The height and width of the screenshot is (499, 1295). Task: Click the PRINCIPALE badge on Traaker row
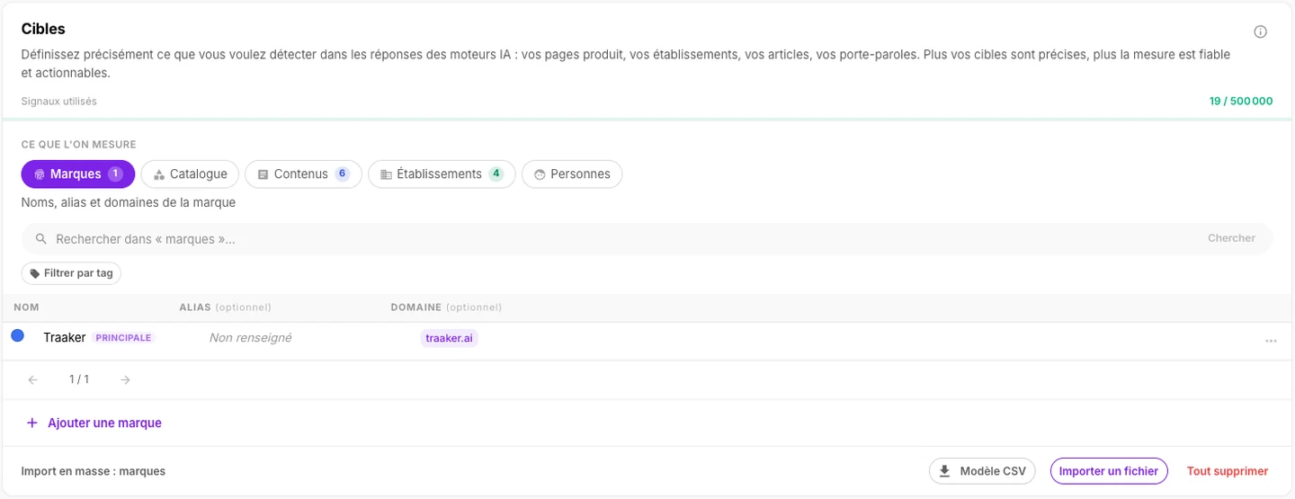tap(123, 337)
